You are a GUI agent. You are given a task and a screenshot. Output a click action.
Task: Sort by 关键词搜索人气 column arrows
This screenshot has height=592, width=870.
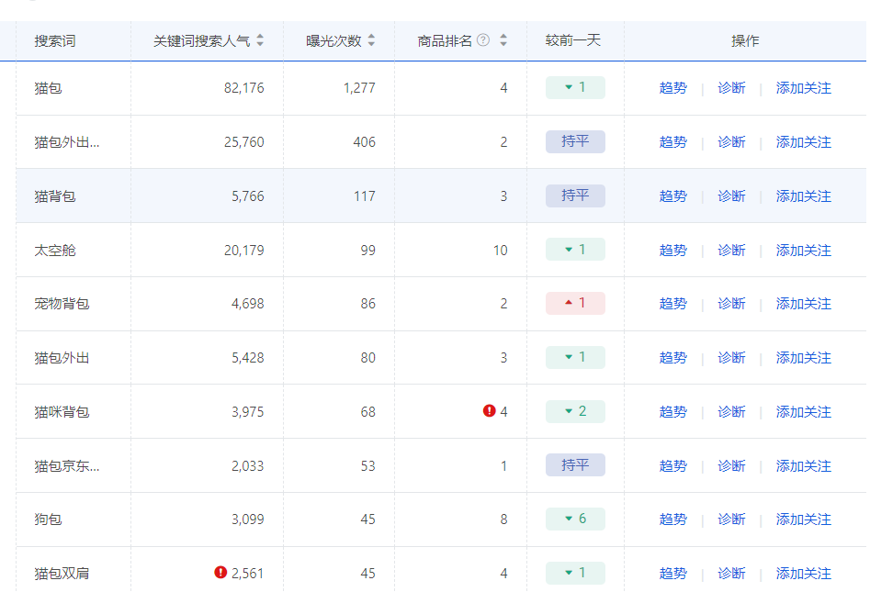(260, 40)
